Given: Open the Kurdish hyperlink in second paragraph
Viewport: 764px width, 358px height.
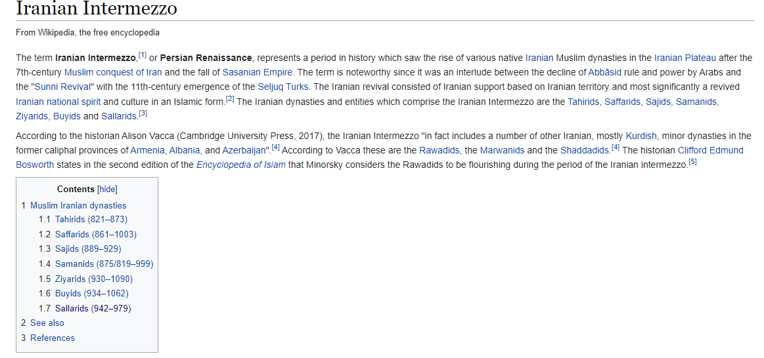Looking at the screenshot, I should (x=641, y=135).
